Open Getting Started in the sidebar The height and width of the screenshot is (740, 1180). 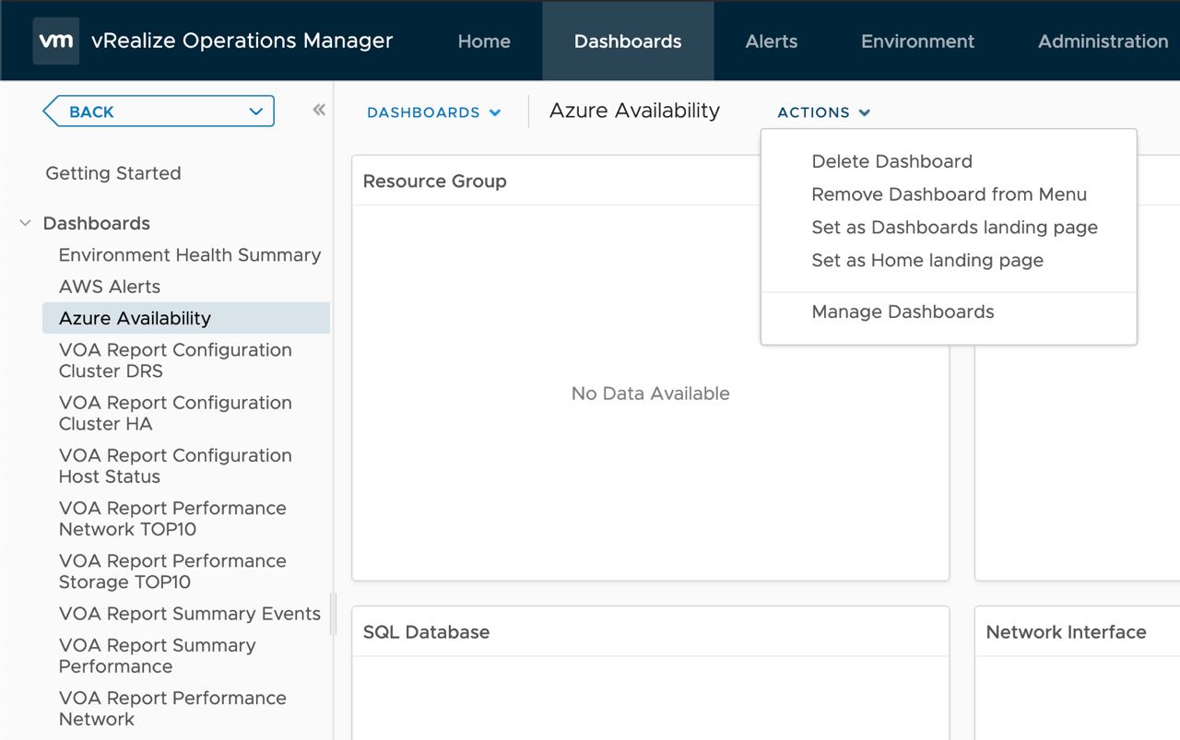click(x=113, y=173)
